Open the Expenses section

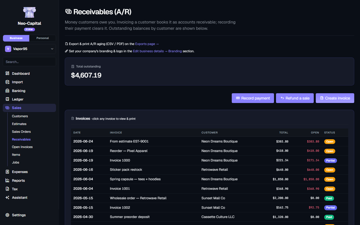[29, 172]
